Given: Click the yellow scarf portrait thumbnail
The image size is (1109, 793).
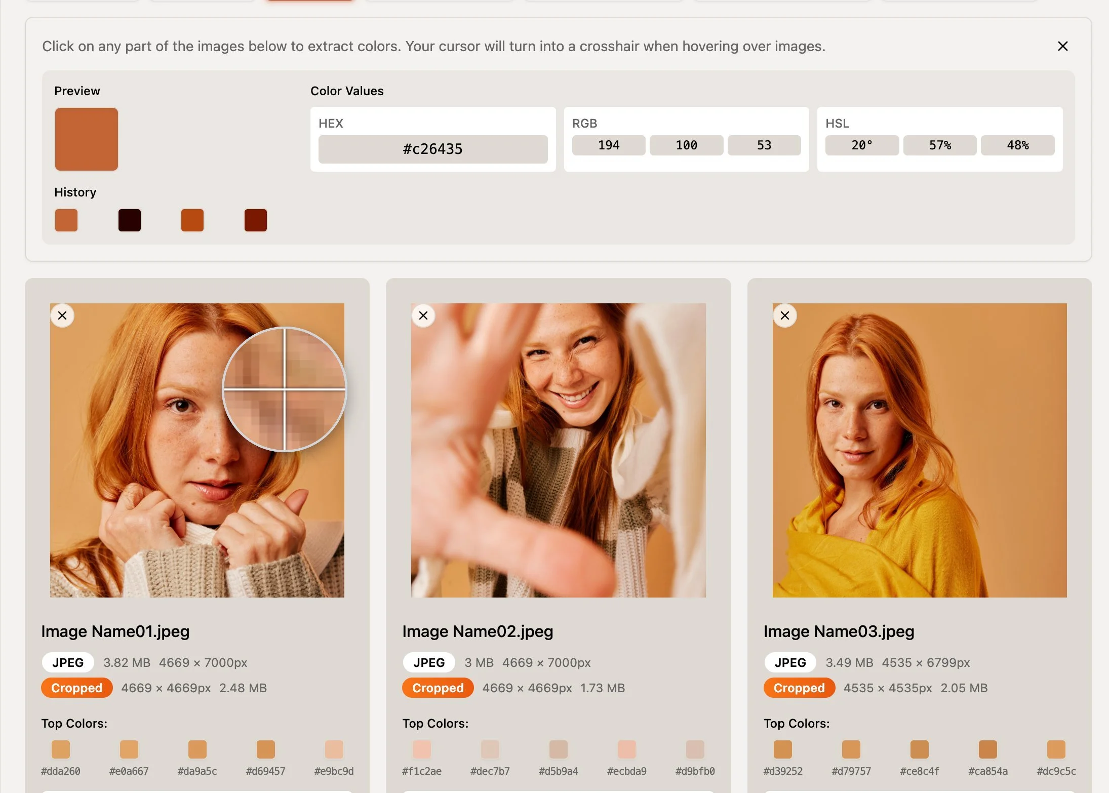Looking at the screenshot, I should tap(919, 450).
